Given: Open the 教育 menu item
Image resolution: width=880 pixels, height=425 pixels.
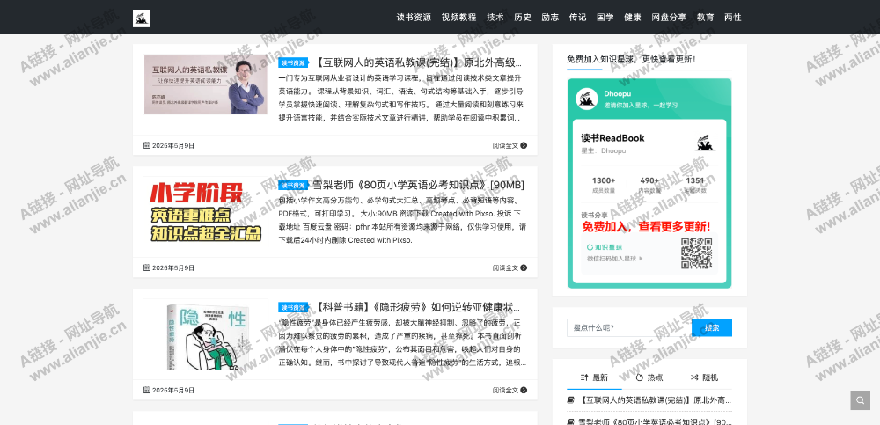Looking at the screenshot, I should coord(706,18).
